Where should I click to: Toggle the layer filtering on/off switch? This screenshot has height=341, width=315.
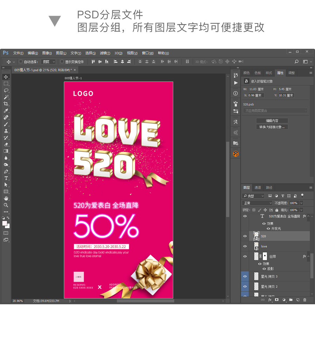coord(302,195)
